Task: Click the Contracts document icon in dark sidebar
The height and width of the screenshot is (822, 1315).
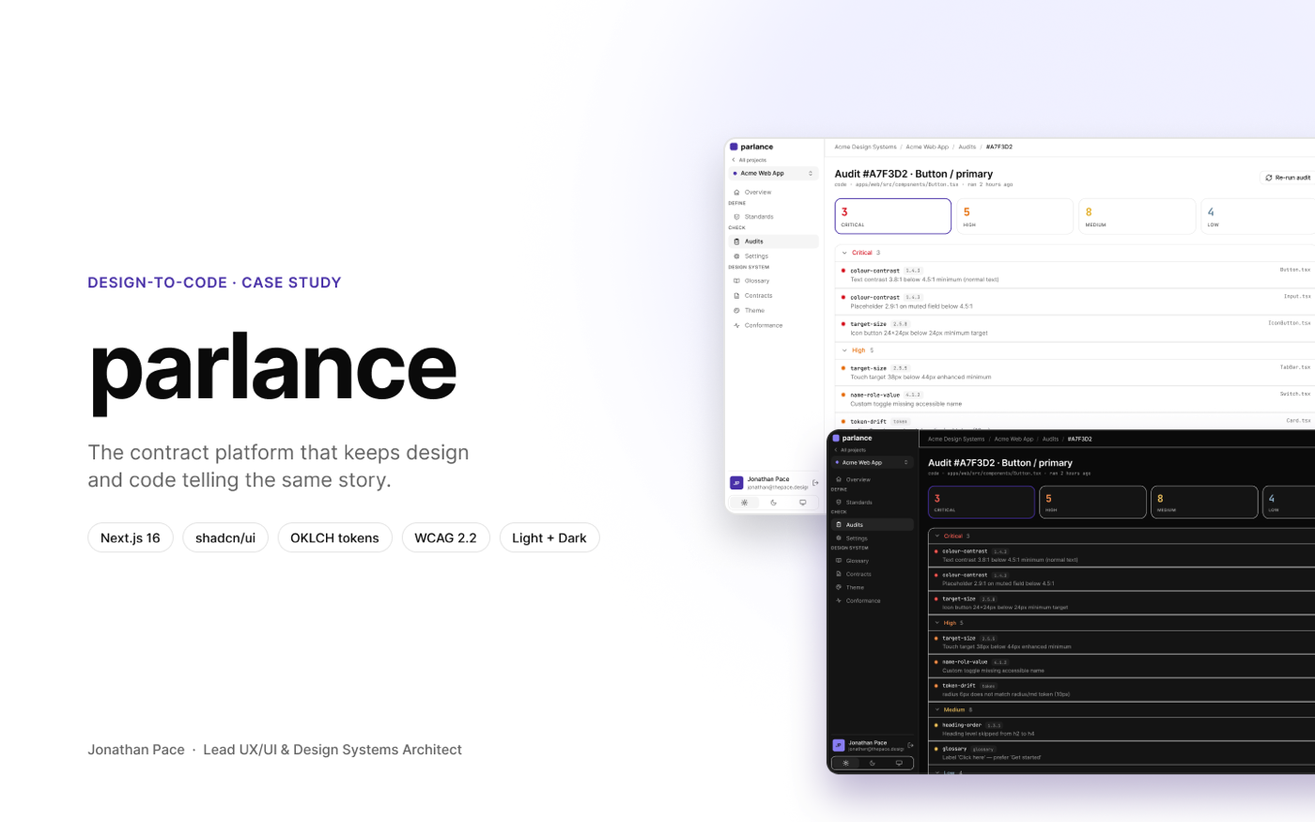Action: tap(839, 574)
